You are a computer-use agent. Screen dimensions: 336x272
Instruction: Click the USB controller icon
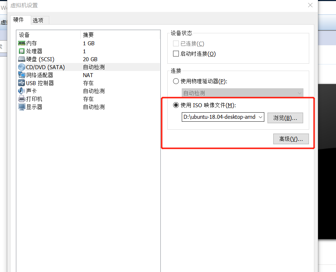coord(22,83)
